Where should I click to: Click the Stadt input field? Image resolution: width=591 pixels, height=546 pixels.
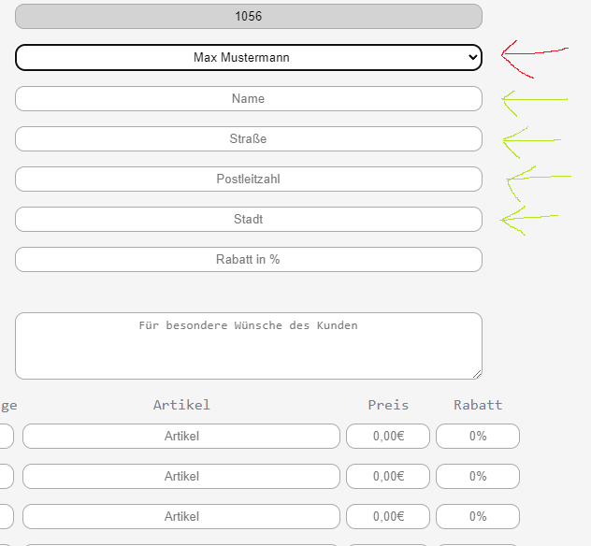pyautogui.click(x=249, y=220)
